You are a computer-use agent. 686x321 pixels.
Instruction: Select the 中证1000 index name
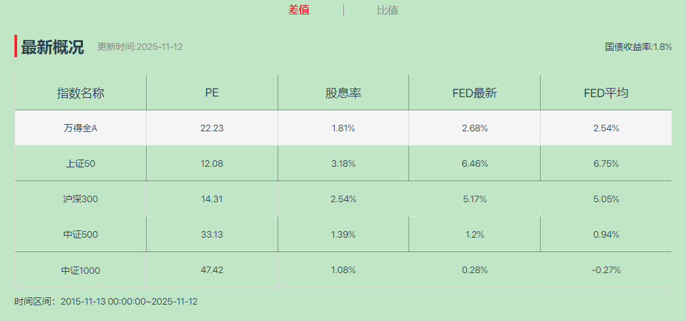[x=80, y=270]
